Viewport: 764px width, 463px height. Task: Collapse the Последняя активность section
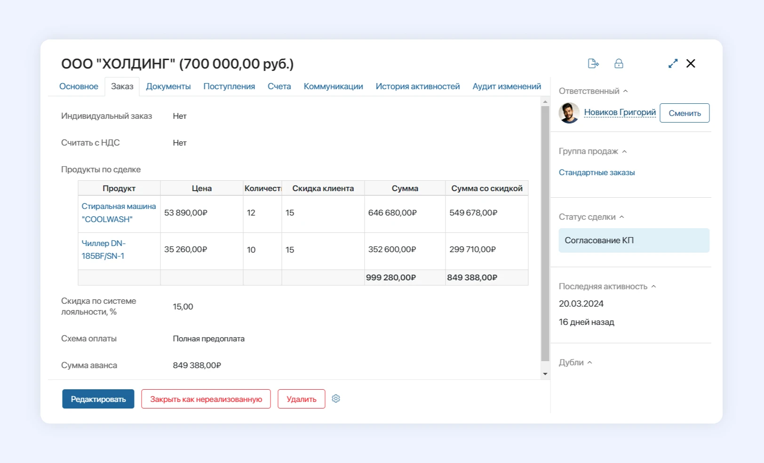point(653,286)
